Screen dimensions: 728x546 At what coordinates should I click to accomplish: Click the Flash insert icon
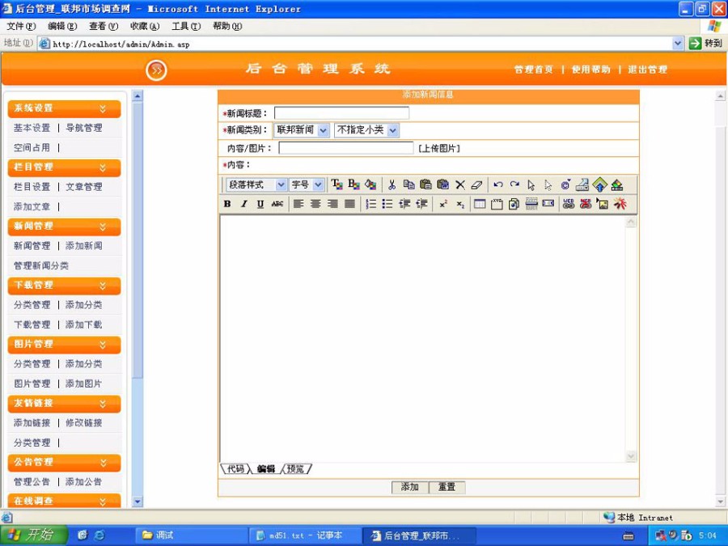click(620, 204)
